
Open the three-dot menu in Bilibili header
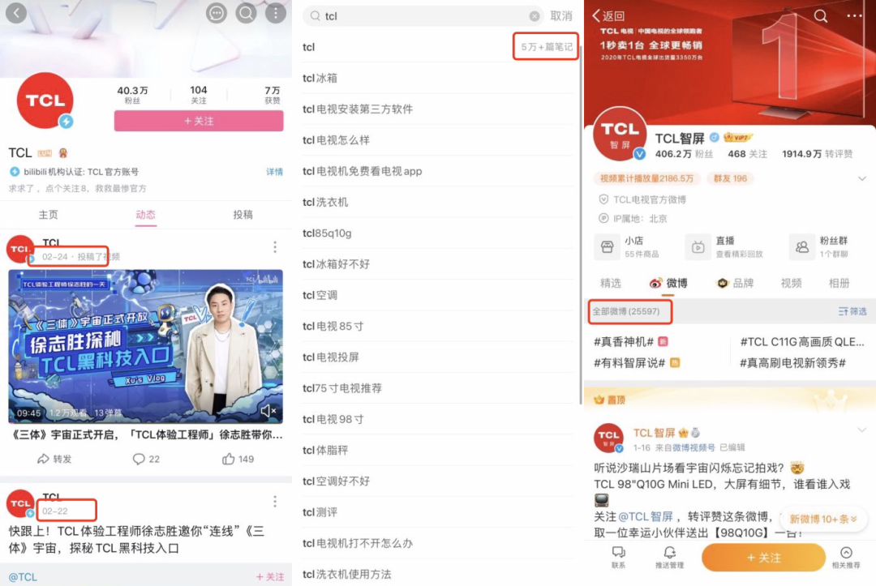(276, 13)
